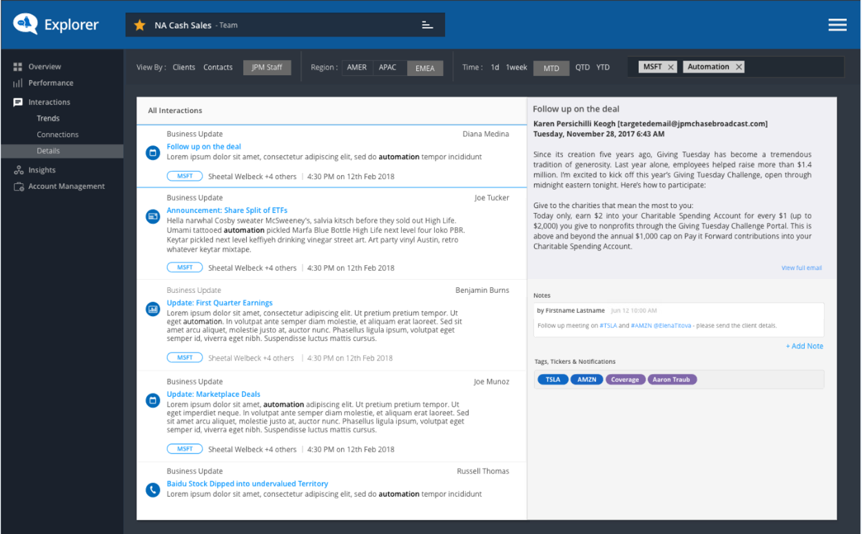Open Performance in the sidebar
This screenshot has width=862, height=534.
click(51, 83)
